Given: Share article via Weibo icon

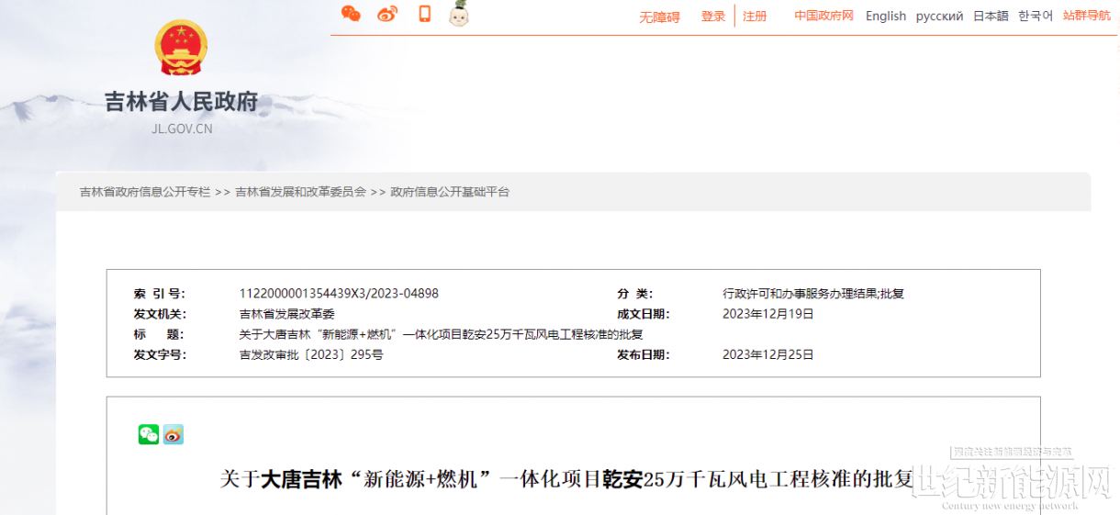Looking at the screenshot, I should point(174,434).
